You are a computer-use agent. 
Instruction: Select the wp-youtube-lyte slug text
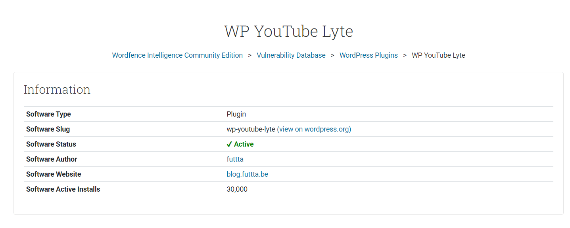[x=250, y=129]
